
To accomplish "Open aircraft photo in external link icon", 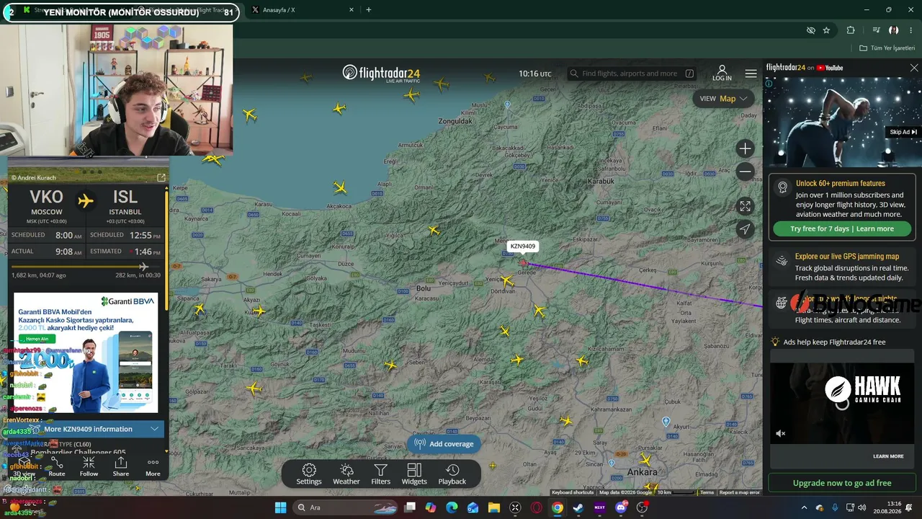I will click(x=161, y=177).
